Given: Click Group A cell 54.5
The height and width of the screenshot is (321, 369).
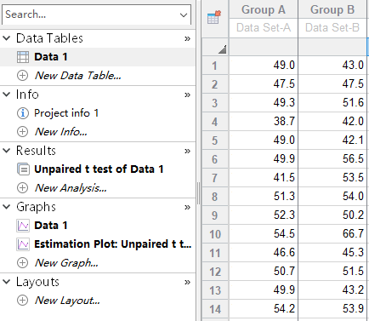Looking at the screenshot, I should 264,234.
